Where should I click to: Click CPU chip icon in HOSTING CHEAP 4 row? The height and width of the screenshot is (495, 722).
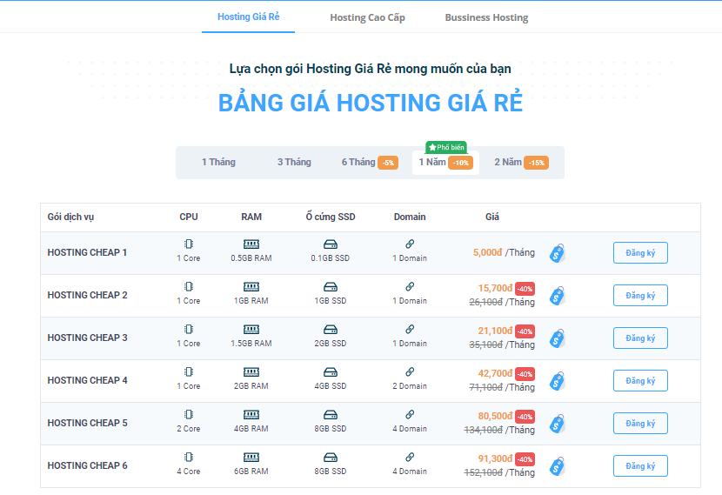188,371
